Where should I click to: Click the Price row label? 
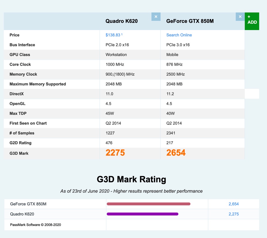coord(14,35)
